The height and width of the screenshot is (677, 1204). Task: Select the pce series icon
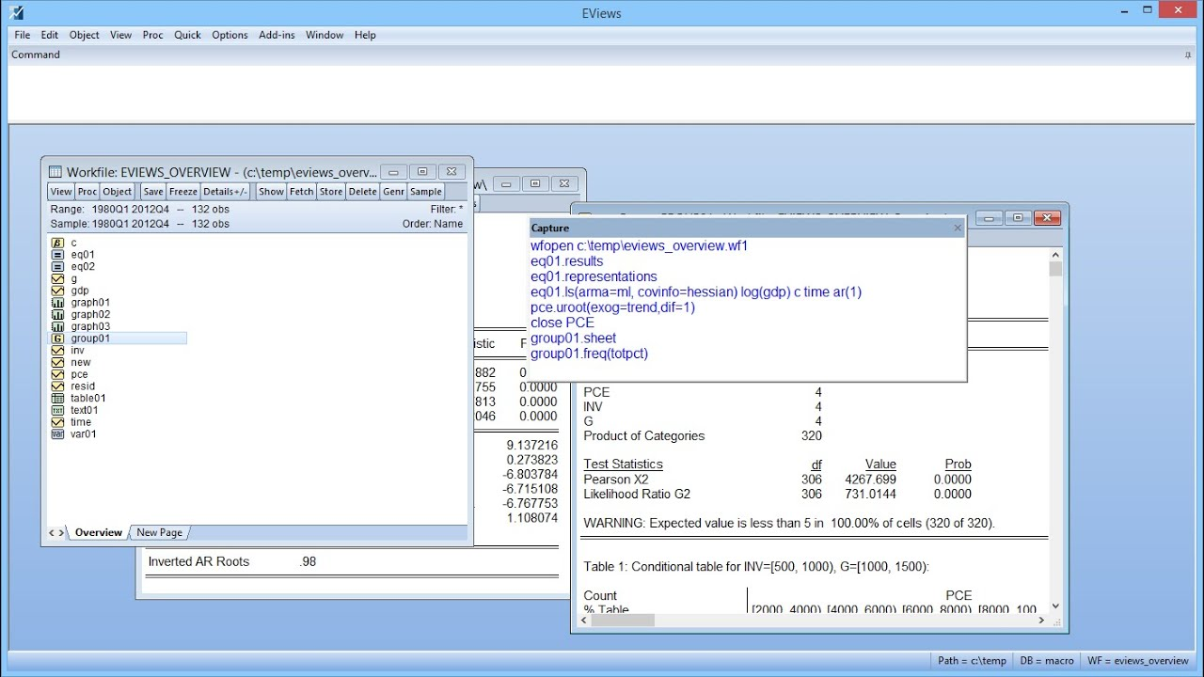(57, 374)
